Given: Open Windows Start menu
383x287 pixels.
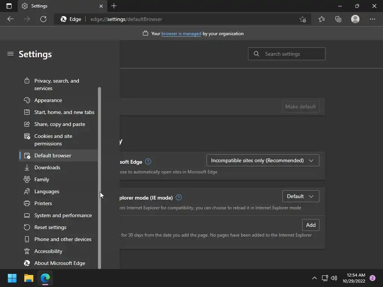Looking at the screenshot, I should pos(12,278).
